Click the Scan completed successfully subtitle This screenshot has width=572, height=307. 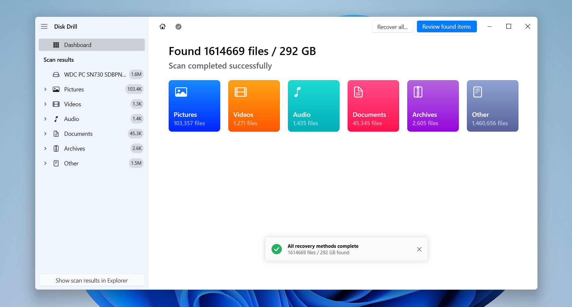(x=220, y=66)
